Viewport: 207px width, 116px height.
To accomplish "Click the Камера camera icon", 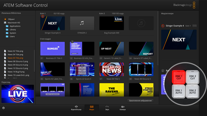I will pyautogui.click(x=123, y=107).
